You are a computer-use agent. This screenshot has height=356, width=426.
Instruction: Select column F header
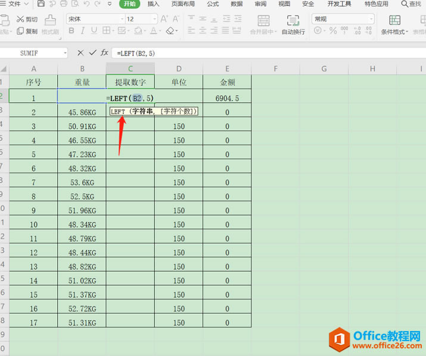(275, 68)
